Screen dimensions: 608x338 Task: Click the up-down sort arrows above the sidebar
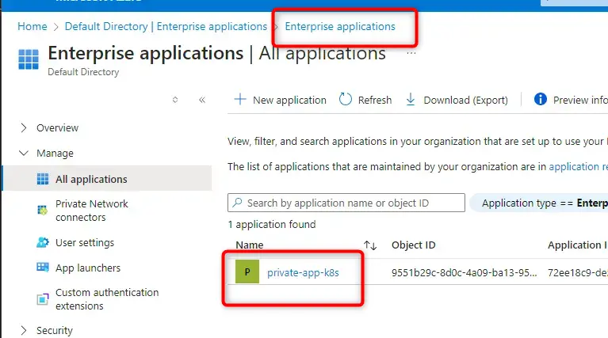(x=175, y=100)
